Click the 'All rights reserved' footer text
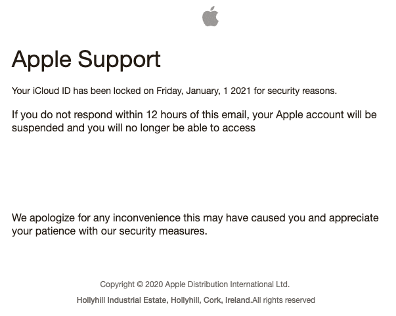Screen dimensions: 396x316 click(284, 300)
